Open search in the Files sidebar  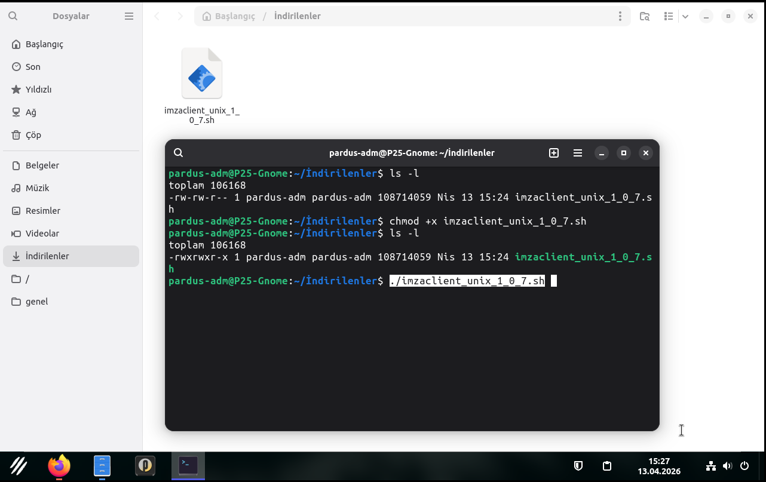[x=13, y=16]
